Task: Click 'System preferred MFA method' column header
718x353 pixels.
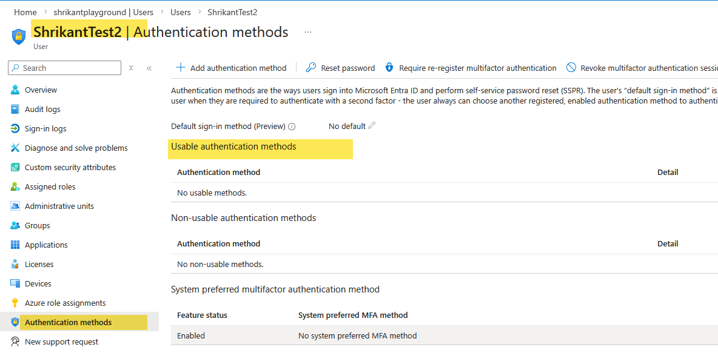Action: (x=353, y=315)
